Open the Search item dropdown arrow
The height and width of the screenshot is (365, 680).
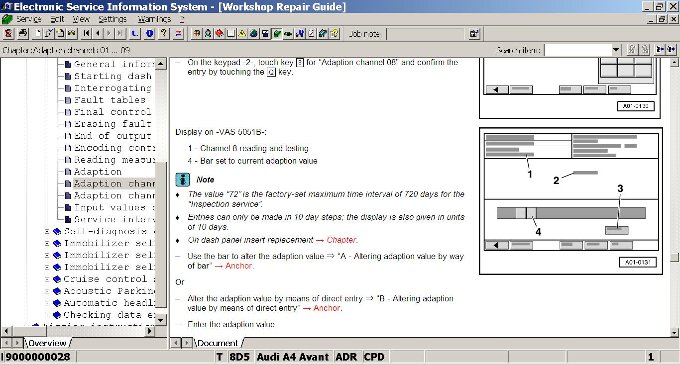click(616, 50)
